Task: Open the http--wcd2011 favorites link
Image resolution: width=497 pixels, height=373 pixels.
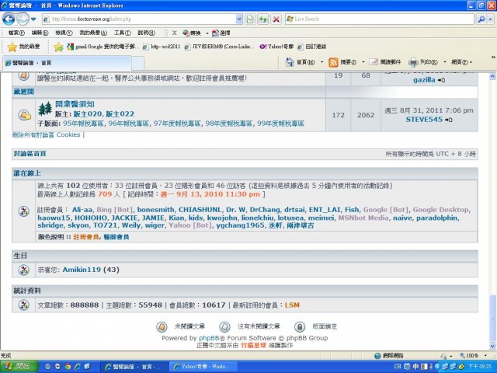Action: pyautogui.click(x=162, y=47)
